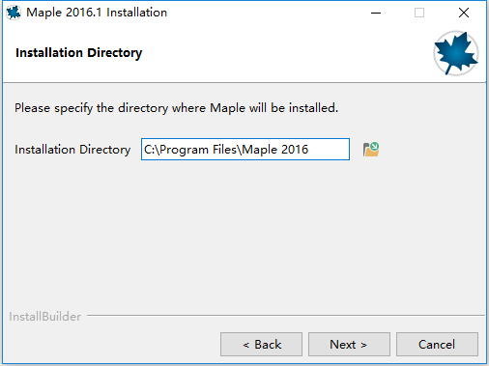Image resolution: width=489 pixels, height=366 pixels.
Task: Go to the previous step with Back
Action: [x=261, y=345]
